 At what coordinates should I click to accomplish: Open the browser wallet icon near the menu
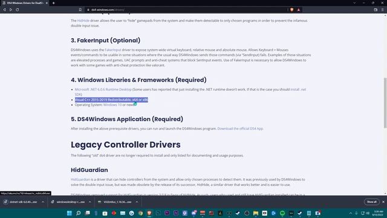click(x=376, y=10)
